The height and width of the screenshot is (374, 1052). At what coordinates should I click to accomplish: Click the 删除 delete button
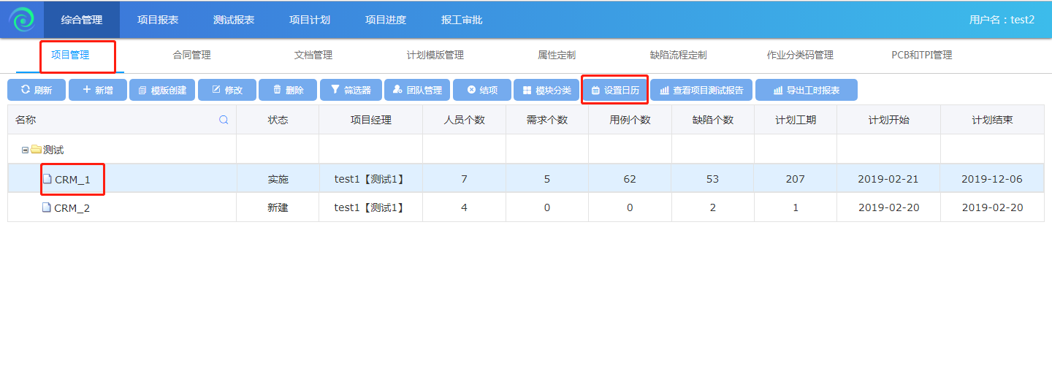[287, 90]
